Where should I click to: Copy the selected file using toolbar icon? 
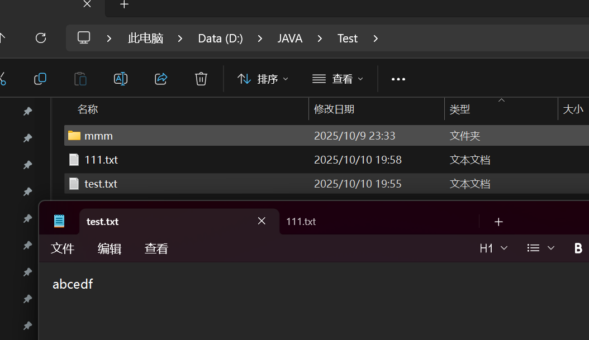click(40, 79)
